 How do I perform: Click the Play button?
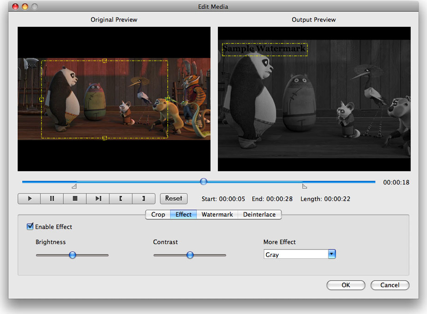click(x=29, y=199)
